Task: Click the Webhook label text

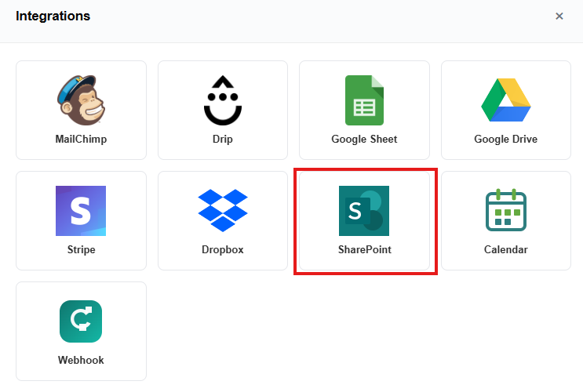Action: tap(81, 360)
